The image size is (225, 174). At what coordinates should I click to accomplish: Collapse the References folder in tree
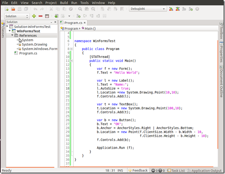pos(12,36)
